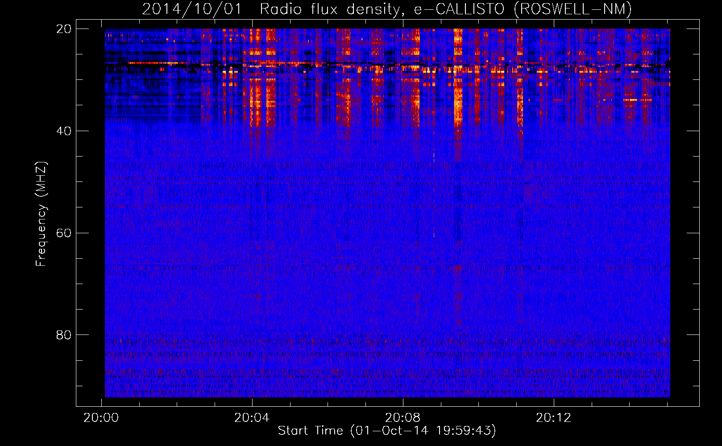Click the '80' frequency tick label

click(63, 335)
